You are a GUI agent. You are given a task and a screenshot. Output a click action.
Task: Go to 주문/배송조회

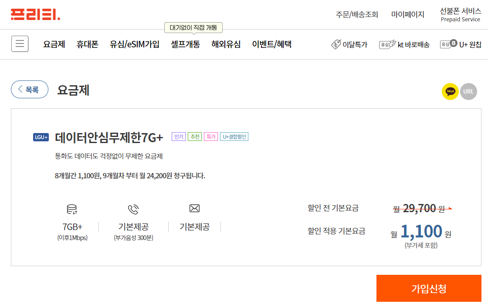click(x=357, y=15)
